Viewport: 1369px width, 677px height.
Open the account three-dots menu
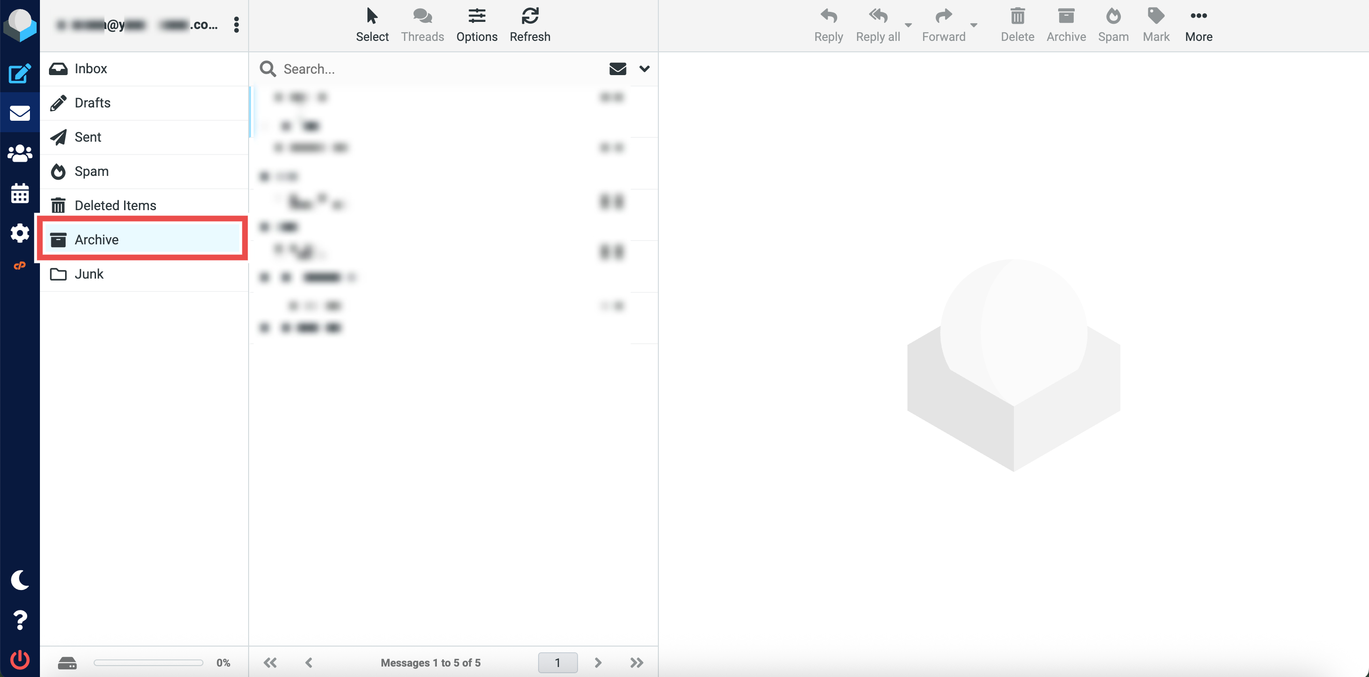coord(236,24)
